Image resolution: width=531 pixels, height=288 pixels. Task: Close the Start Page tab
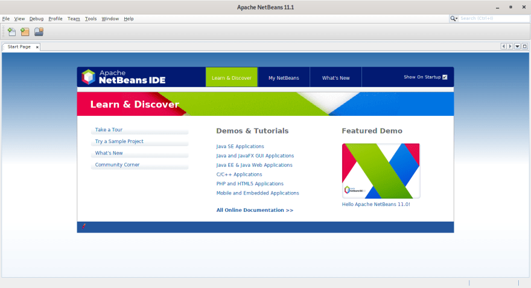click(x=37, y=47)
